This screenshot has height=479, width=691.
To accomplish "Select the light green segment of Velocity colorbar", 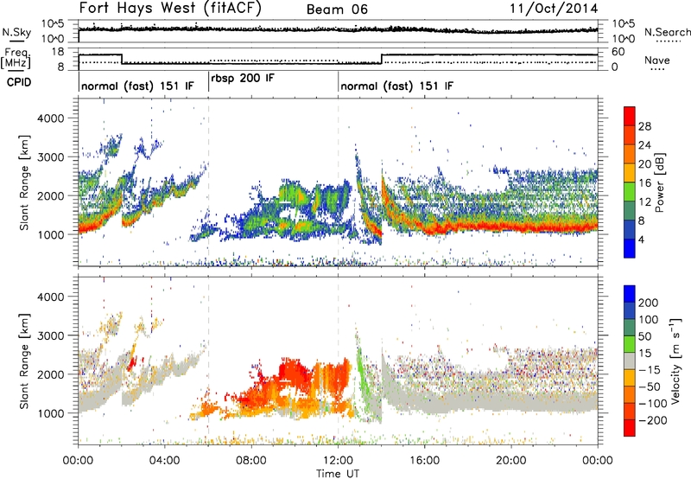I will pyautogui.click(x=630, y=344).
